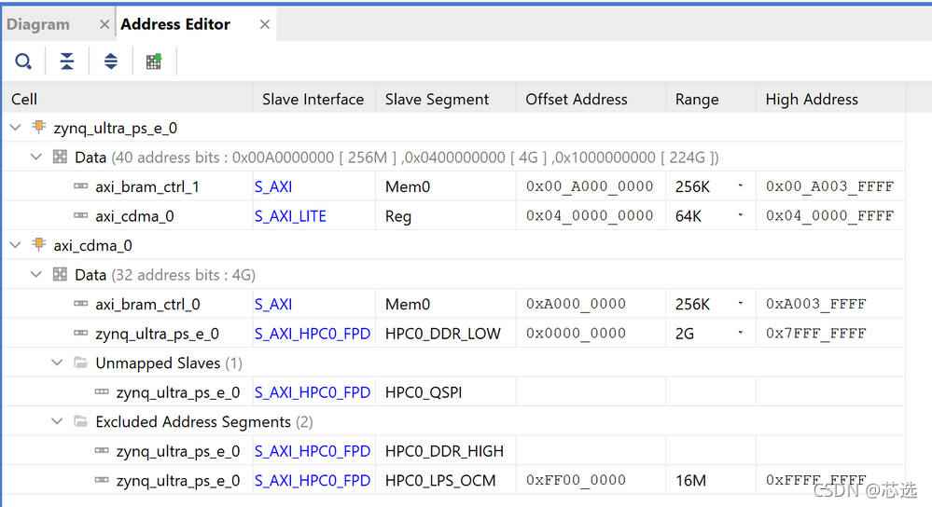Screen dimensions: 932x507
Task: Open the 256K range dropdown for axi_bram_ctrl_1
Action: pos(741,186)
